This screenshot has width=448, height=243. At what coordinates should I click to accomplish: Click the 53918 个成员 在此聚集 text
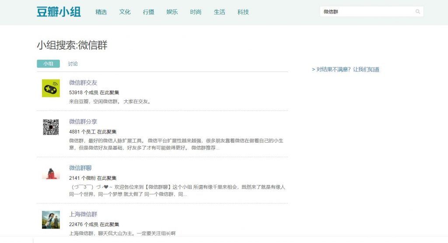coord(94,92)
